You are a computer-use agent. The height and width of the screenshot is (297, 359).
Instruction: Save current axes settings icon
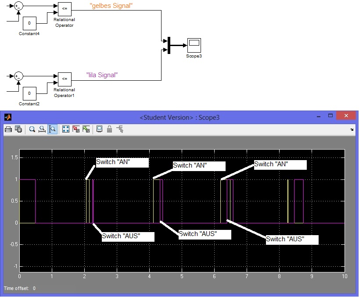pyautogui.click(x=76, y=129)
